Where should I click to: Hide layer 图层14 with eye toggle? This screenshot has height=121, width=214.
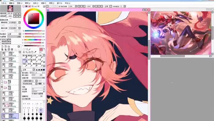pos(3,53)
